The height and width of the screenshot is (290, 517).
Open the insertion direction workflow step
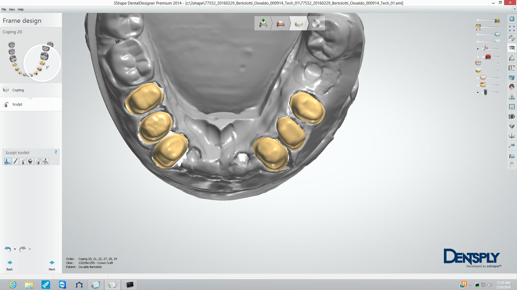[x=263, y=23]
